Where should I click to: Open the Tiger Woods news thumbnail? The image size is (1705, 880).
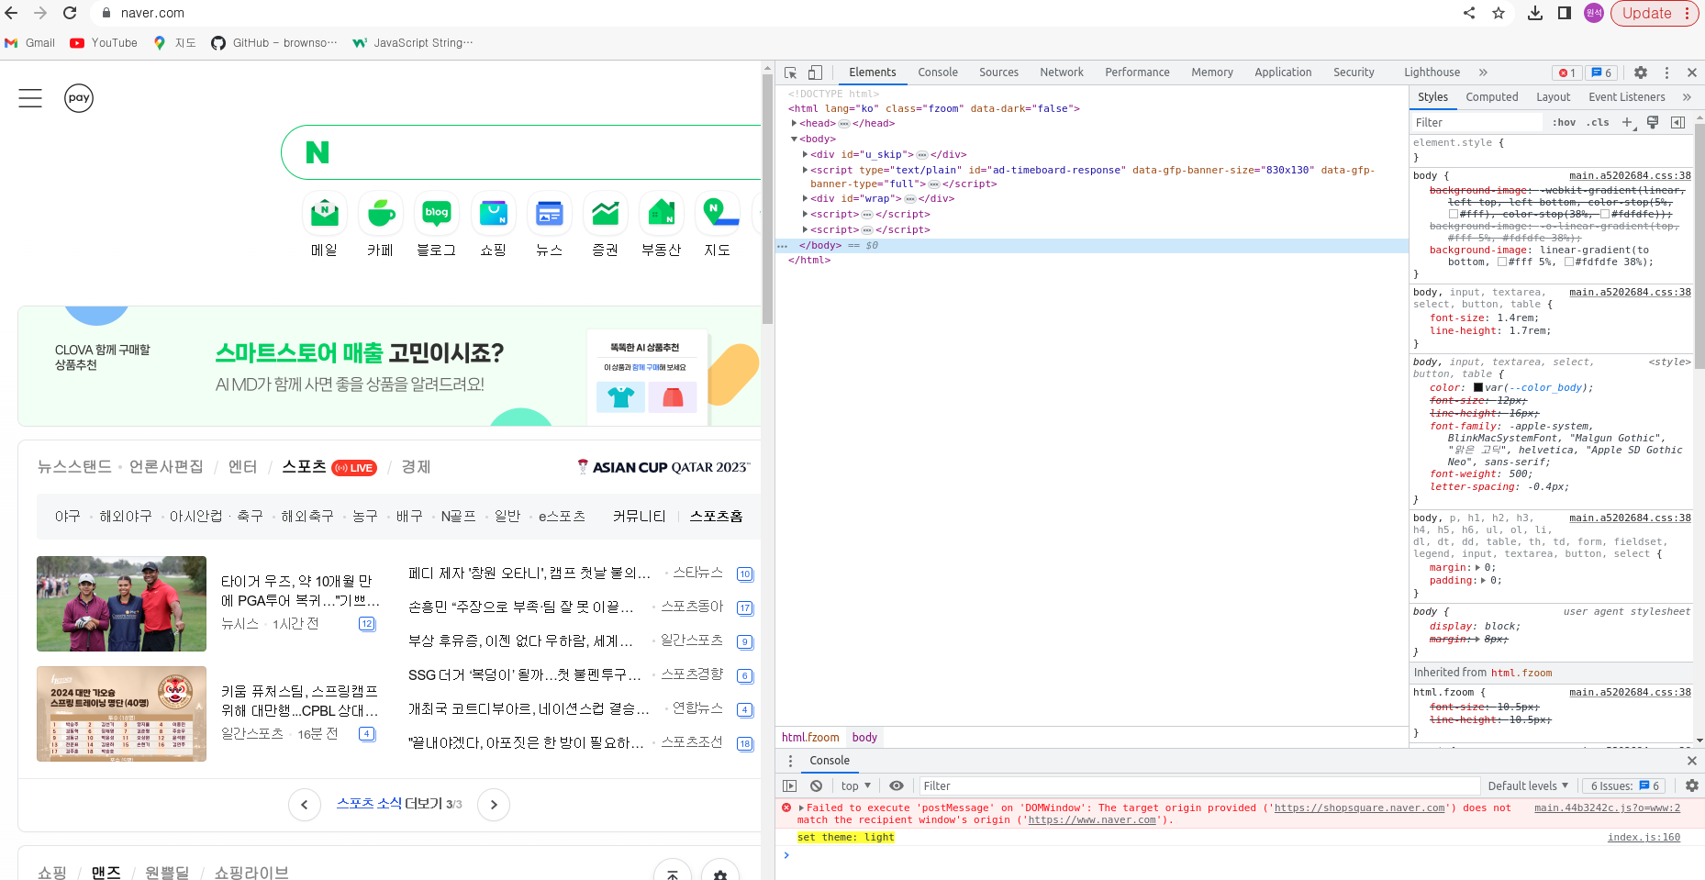(121, 604)
